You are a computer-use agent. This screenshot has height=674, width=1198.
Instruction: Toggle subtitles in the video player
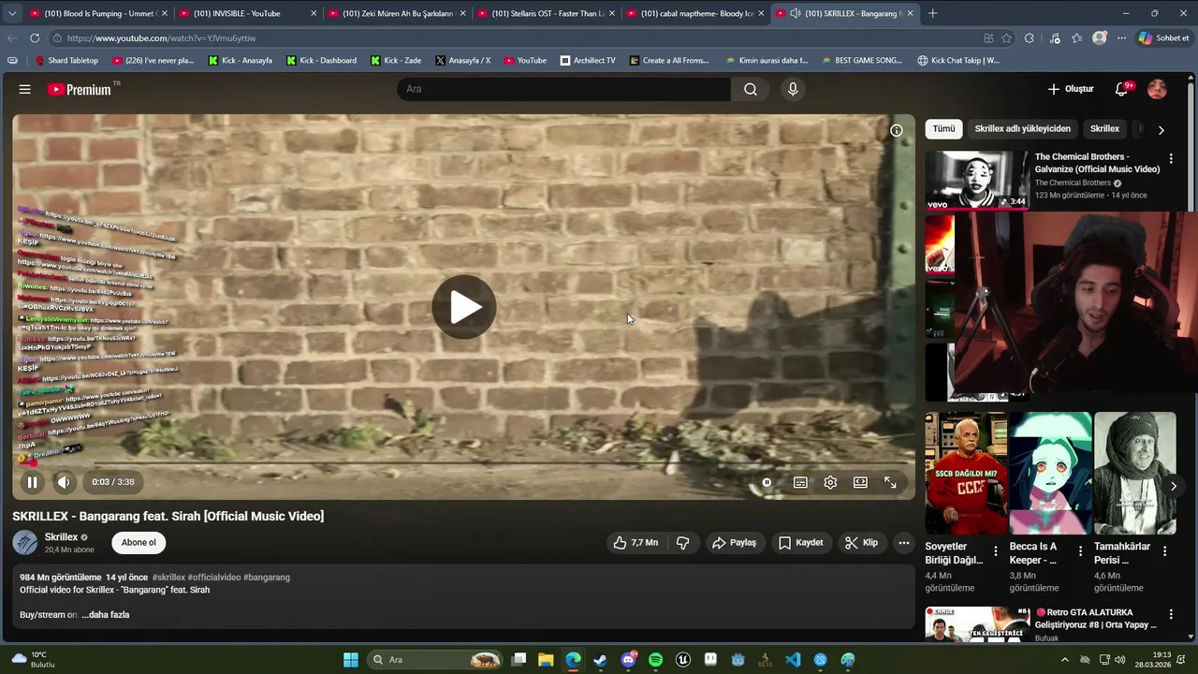800,482
